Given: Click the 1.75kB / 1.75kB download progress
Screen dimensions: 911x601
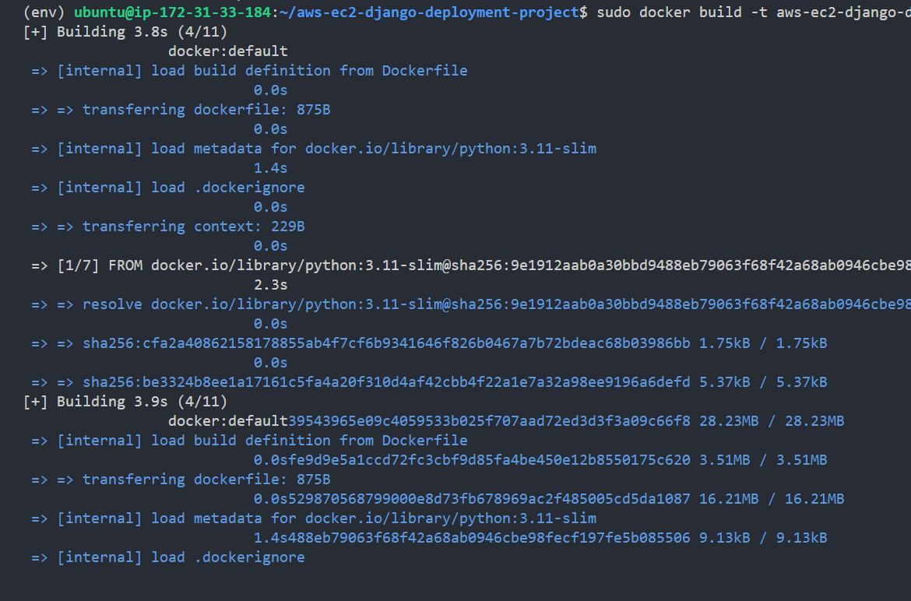Looking at the screenshot, I should (x=763, y=343).
